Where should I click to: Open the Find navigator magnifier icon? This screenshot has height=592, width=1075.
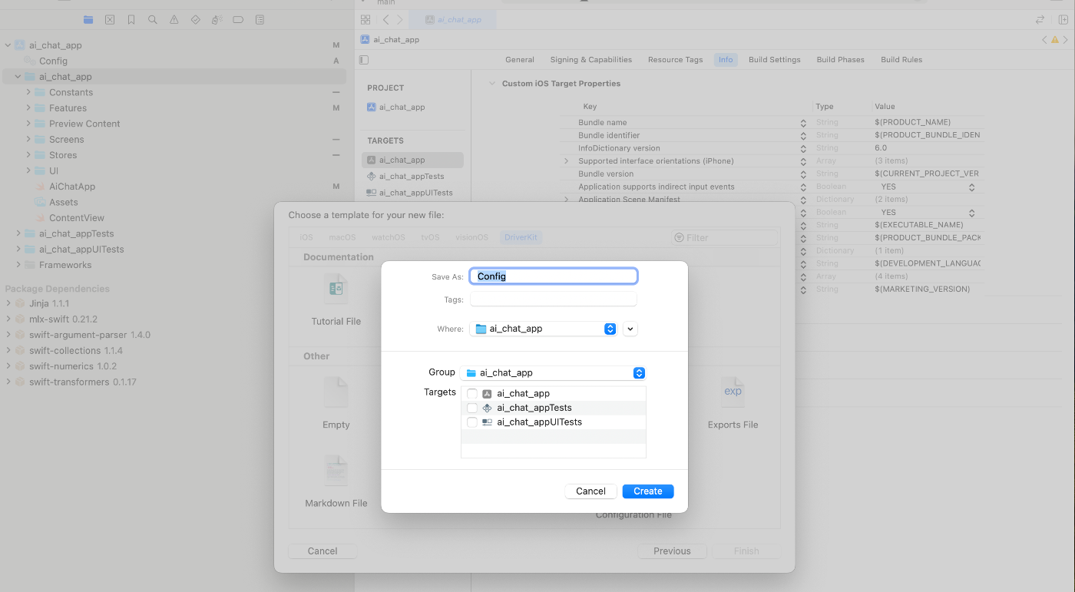point(153,20)
